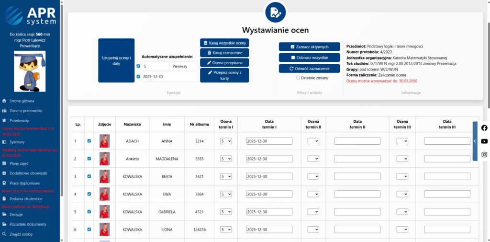Open the YouTube icon link
This screenshot has height=242, width=490.
point(484,141)
